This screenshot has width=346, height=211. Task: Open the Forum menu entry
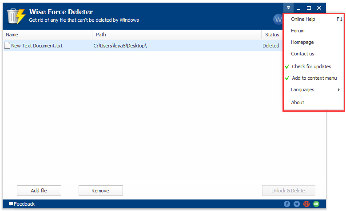point(314,31)
